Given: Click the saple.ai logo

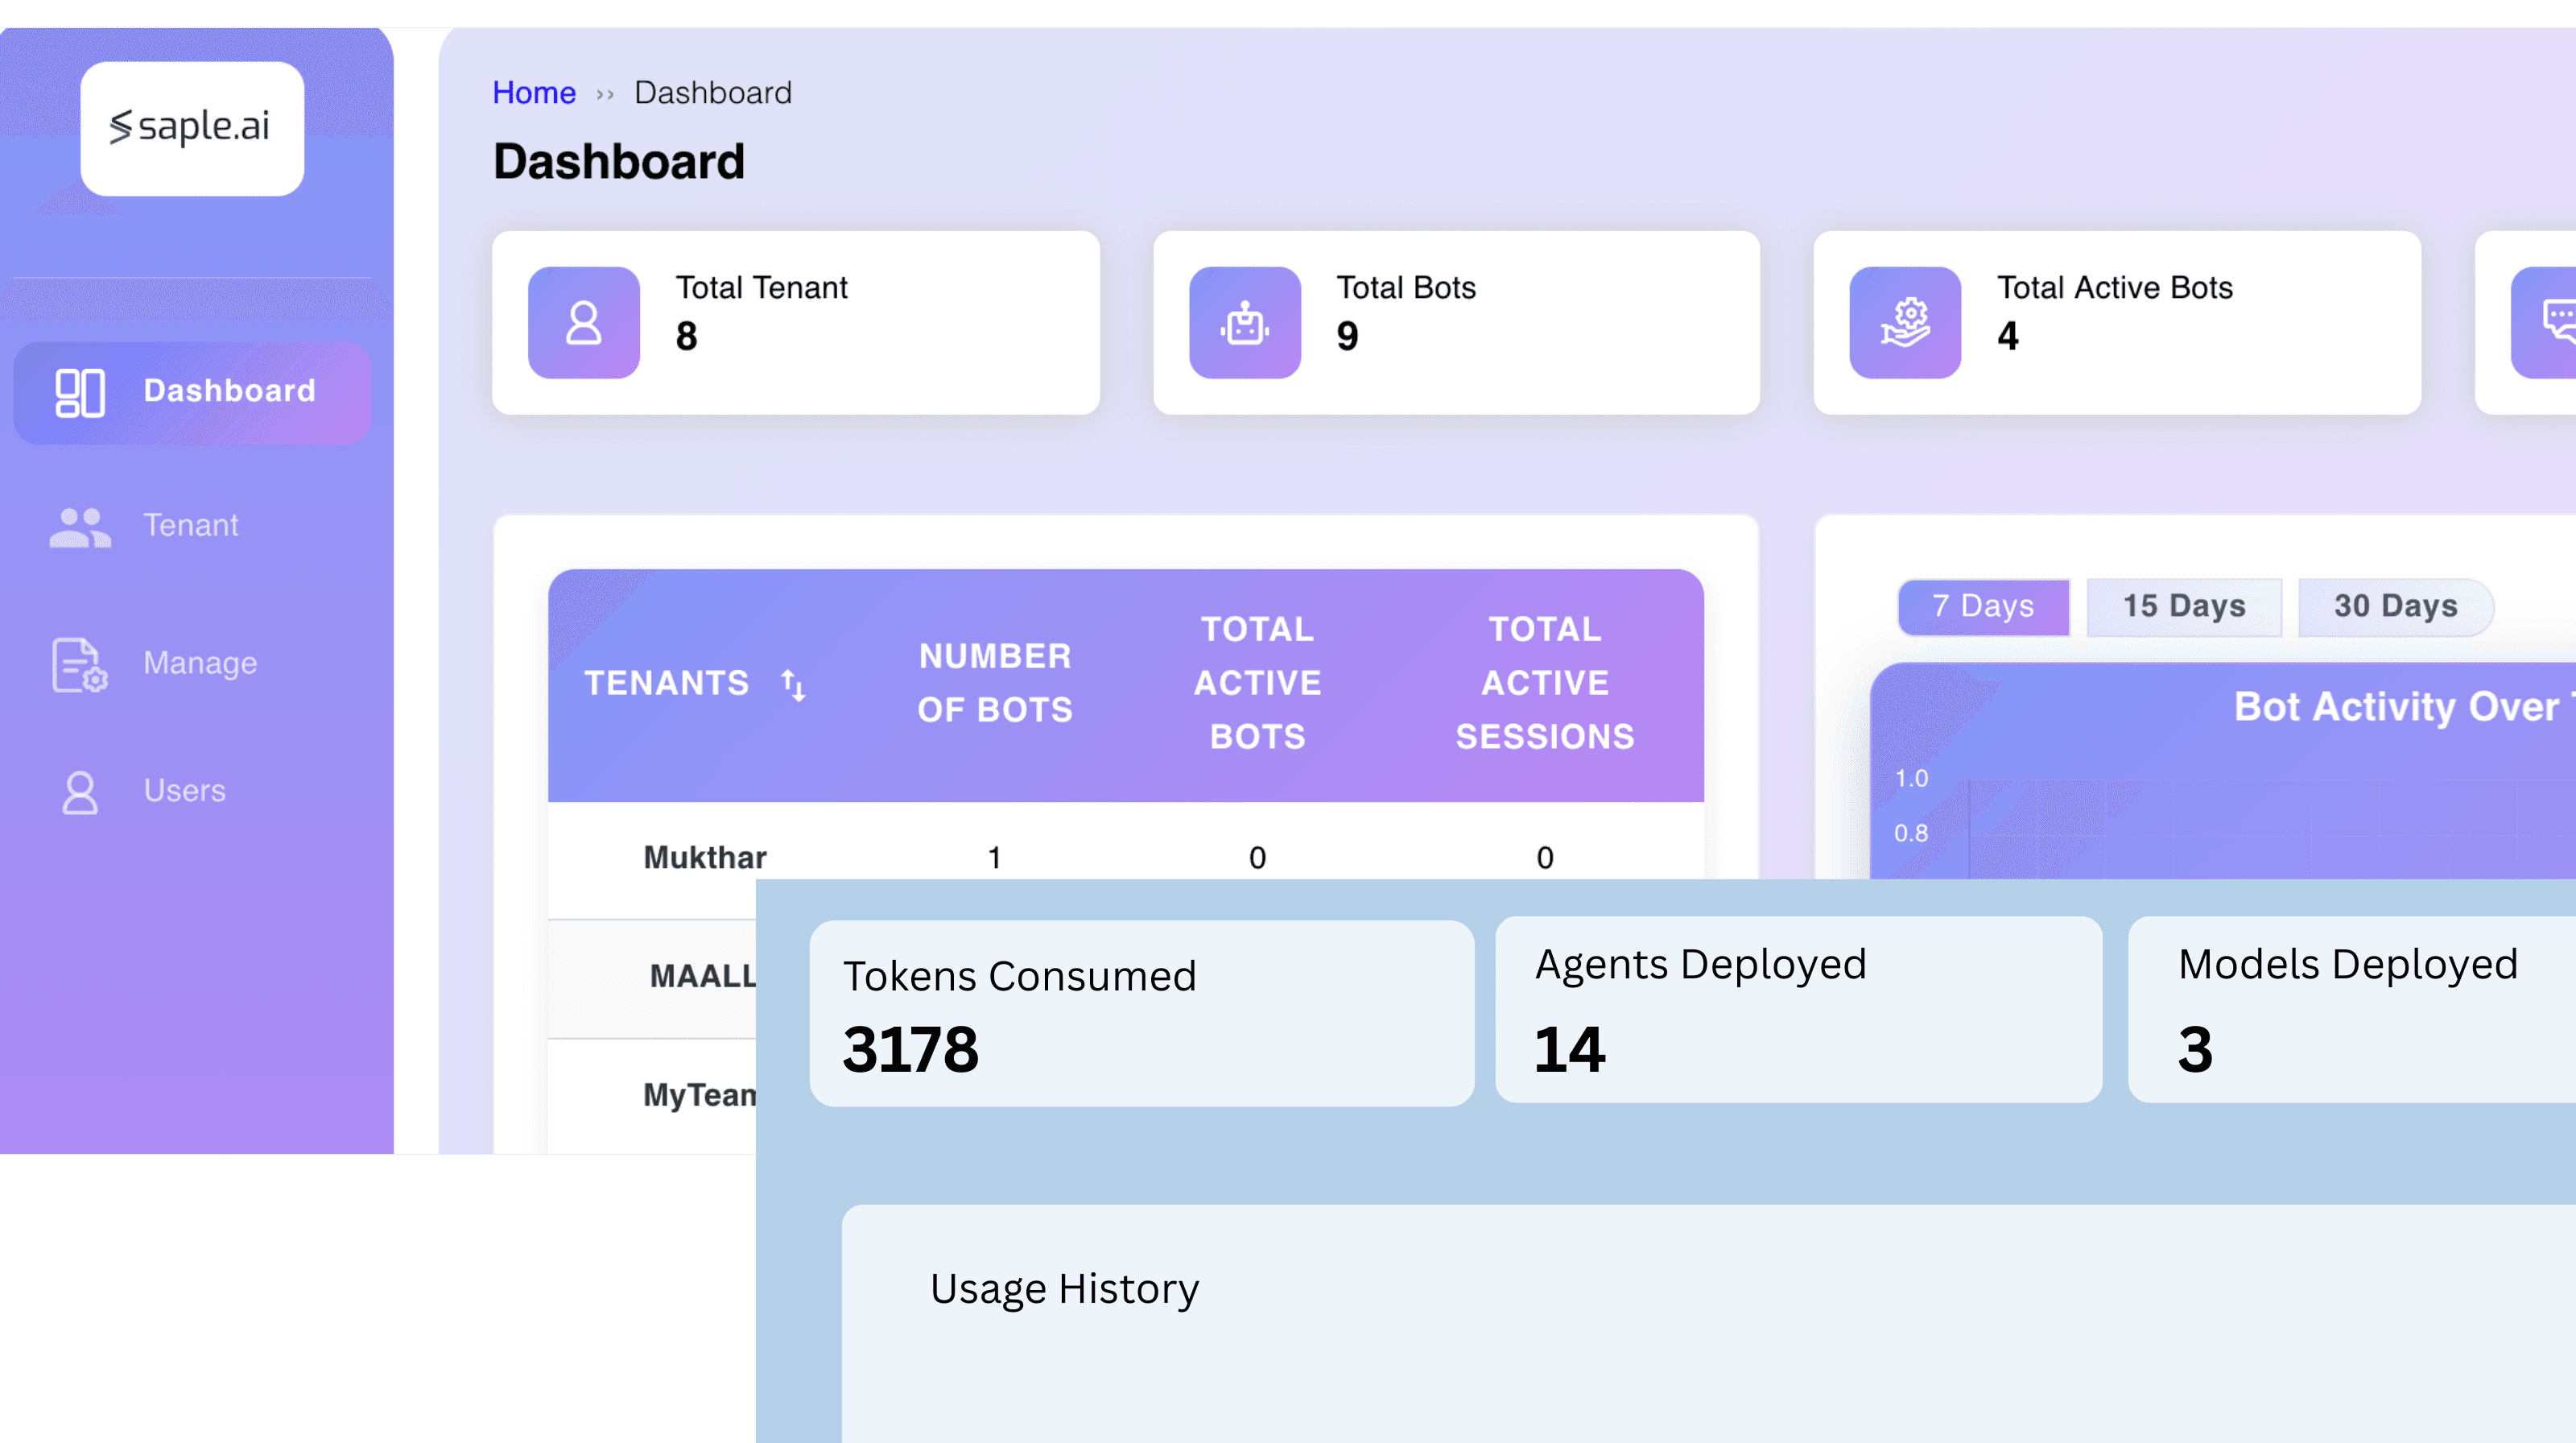Looking at the screenshot, I should pos(192,128).
